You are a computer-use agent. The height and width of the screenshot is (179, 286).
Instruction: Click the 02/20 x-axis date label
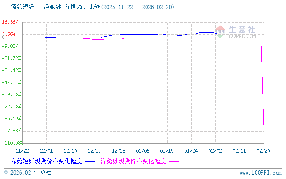point(263,151)
